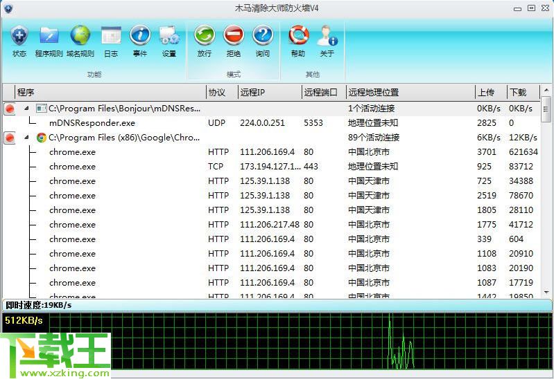Viewport: 554px width, 379px height.
Task: Sort by 程序 column header
Action: point(110,93)
